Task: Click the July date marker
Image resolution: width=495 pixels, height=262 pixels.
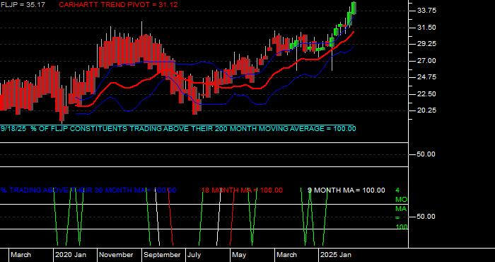Action: 194,255
